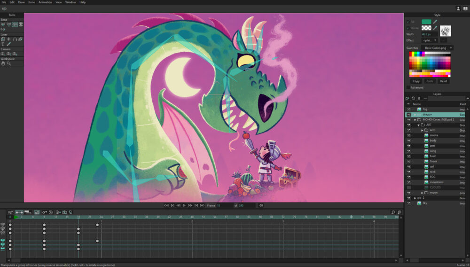Pick the Eyedropper tool in Layer tools
The width and height of the screenshot is (470, 267).
[x=9, y=44]
